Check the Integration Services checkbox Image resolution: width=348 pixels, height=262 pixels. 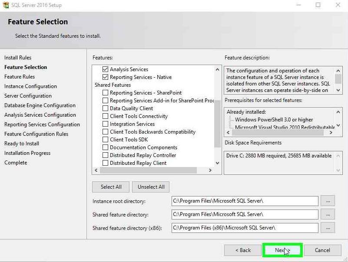click(105, 124)
